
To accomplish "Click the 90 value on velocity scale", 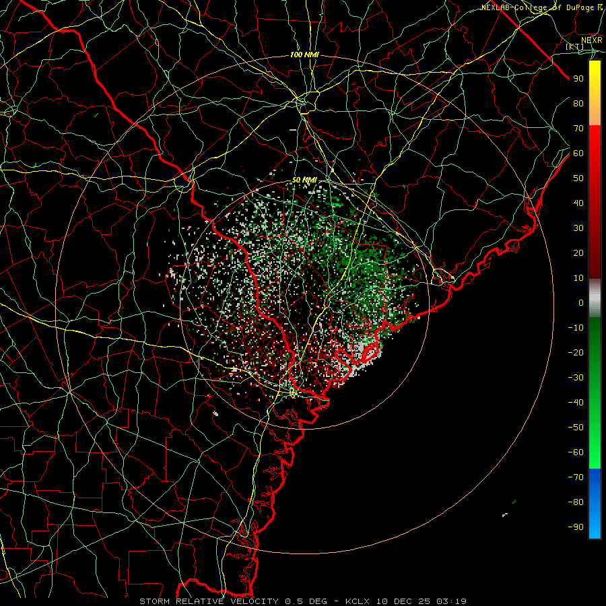I will click(x=578, y=79).
